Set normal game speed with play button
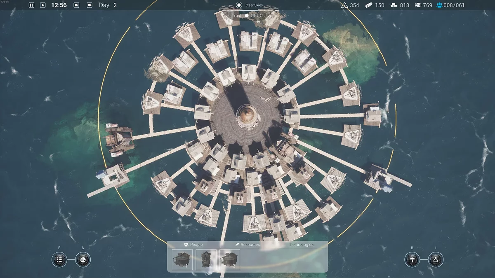The height and width of the screenshot is (278, 495). (x=43, y=5)
